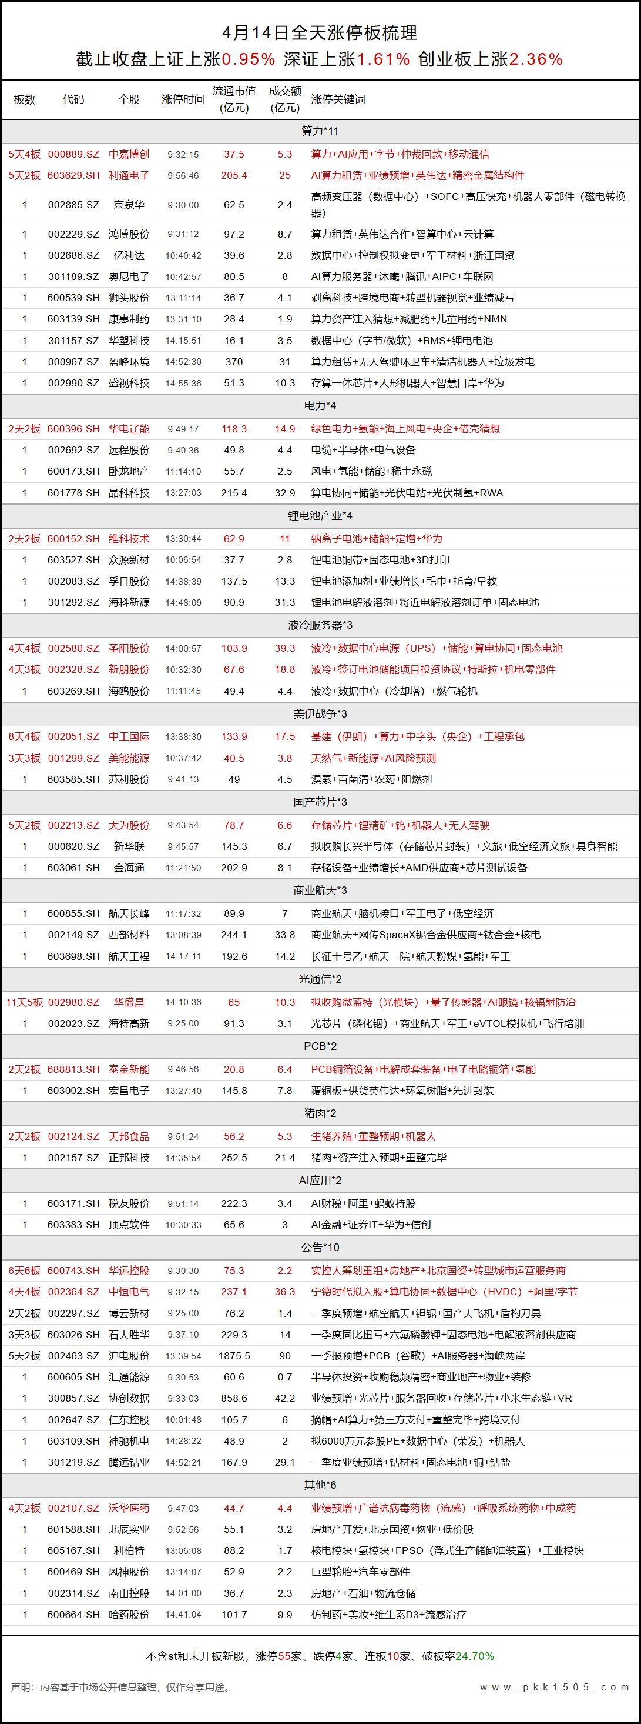
Task: Select the 算力*11 section header
Action: (320, 131)
